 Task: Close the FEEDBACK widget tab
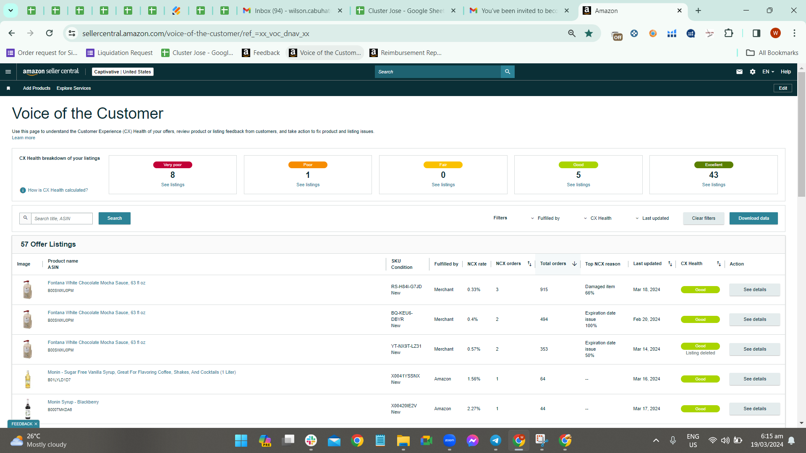coord(36,424)
